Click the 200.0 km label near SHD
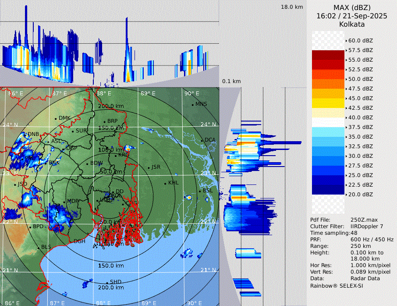 [111, 288]
